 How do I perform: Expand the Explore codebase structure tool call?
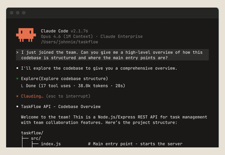click(64, 79)
